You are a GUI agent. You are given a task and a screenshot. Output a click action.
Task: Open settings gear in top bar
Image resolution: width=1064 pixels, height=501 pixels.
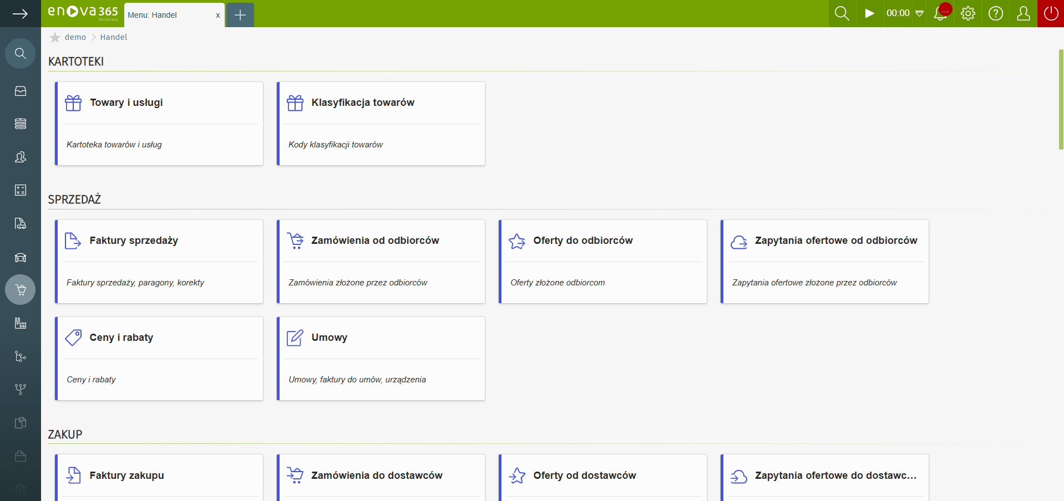pyautogui.click(x=968, y=14)
